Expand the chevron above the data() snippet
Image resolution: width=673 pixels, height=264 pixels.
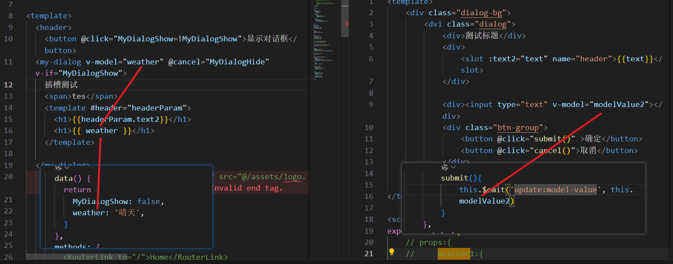tap(67, 167)
